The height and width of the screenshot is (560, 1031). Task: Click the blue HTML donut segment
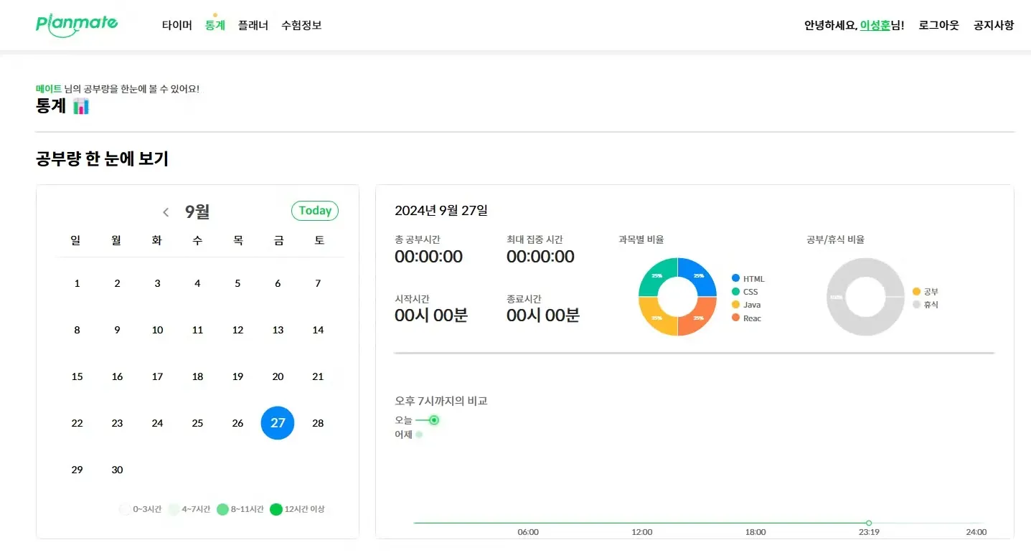tap(700, 275)
